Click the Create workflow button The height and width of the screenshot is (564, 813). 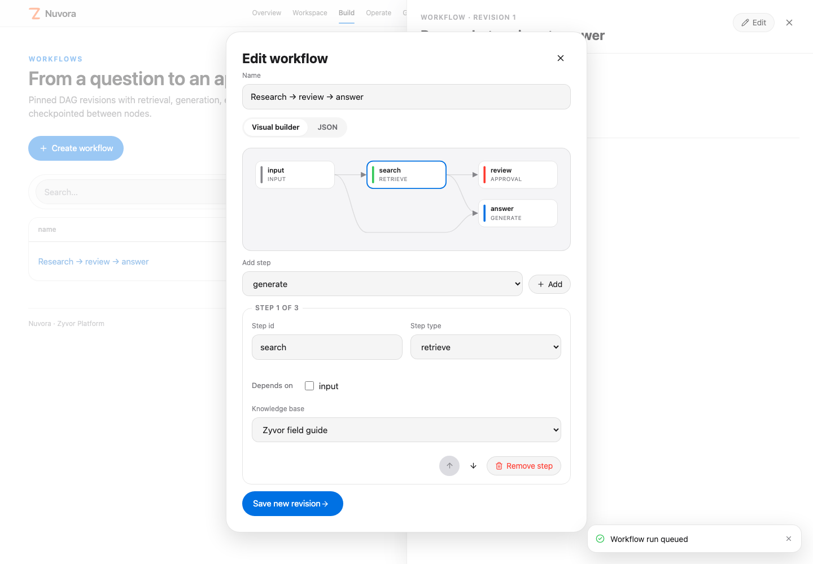[x=76, y=148]
